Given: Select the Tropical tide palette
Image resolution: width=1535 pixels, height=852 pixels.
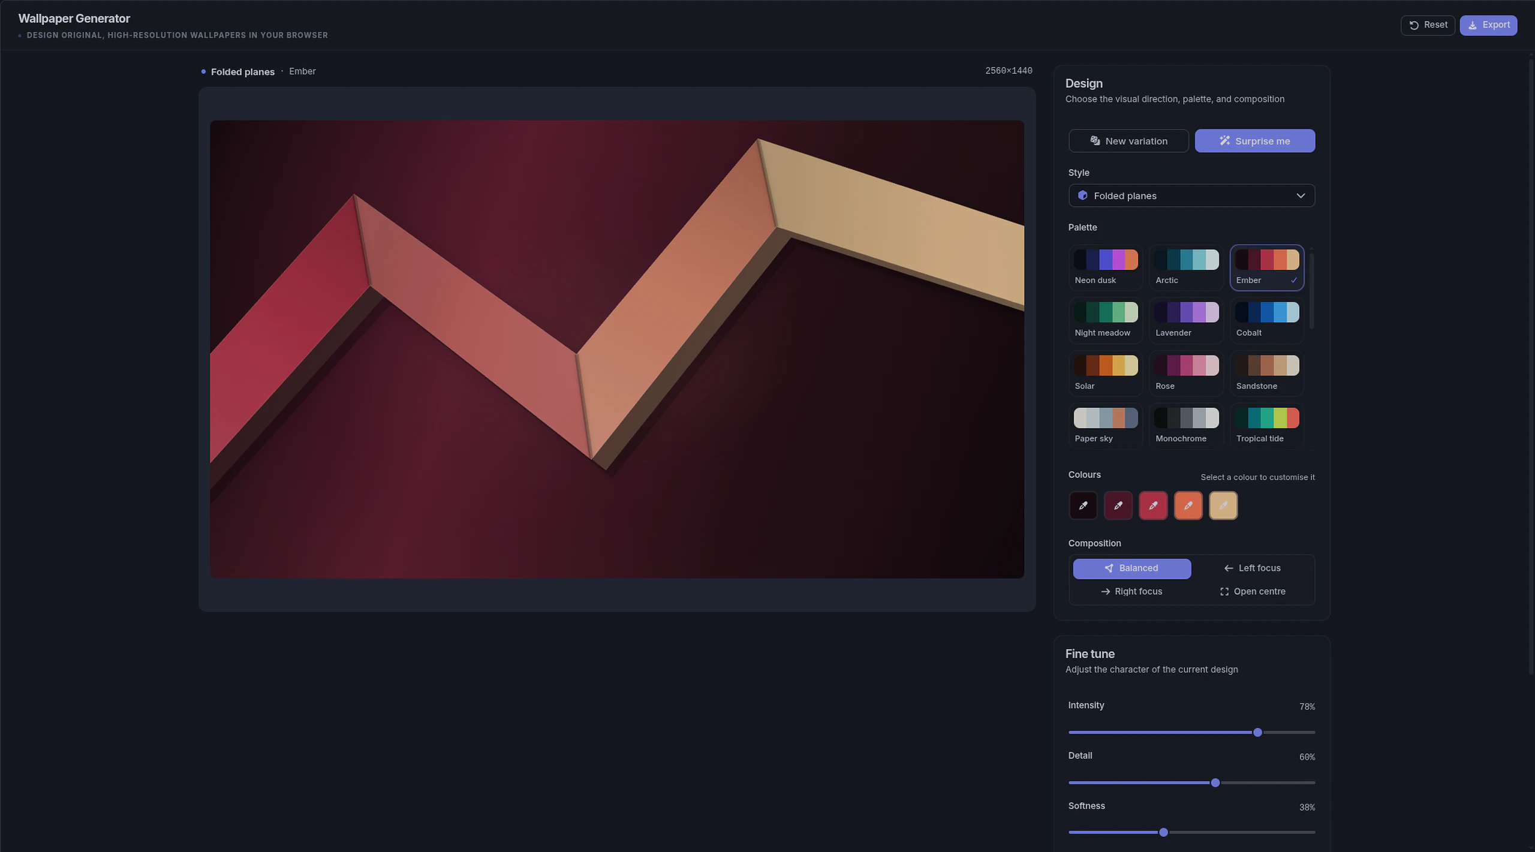Looking at the screenshot, I should click(1266, 426).
